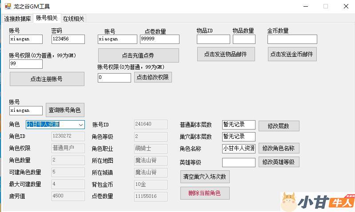Click red 删除当前角色 button
Viewport: 355px width, 212px height.
point(204,193)
